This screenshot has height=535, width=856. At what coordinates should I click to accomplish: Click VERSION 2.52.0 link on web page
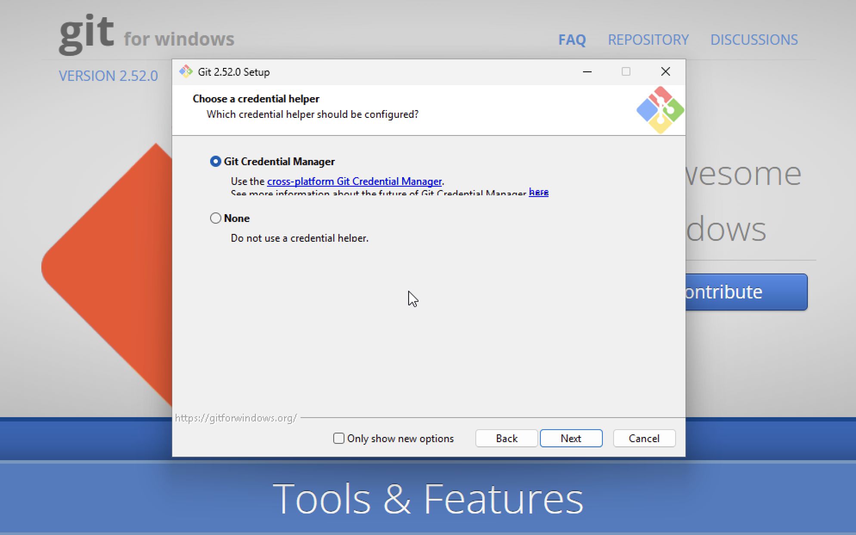[109, 76]
